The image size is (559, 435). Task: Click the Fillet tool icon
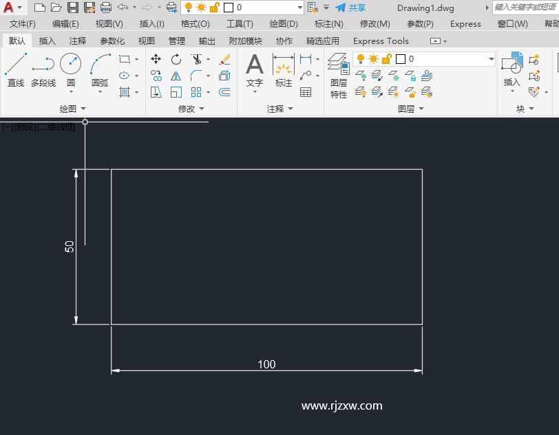pyautogui.click(x=196, y=76)
